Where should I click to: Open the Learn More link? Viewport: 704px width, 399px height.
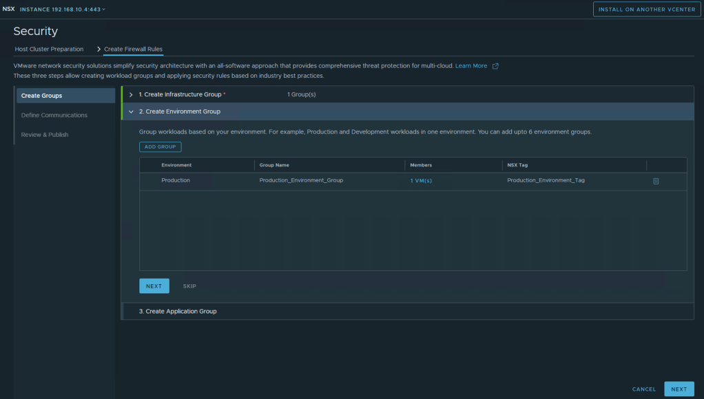pos(471,66)
